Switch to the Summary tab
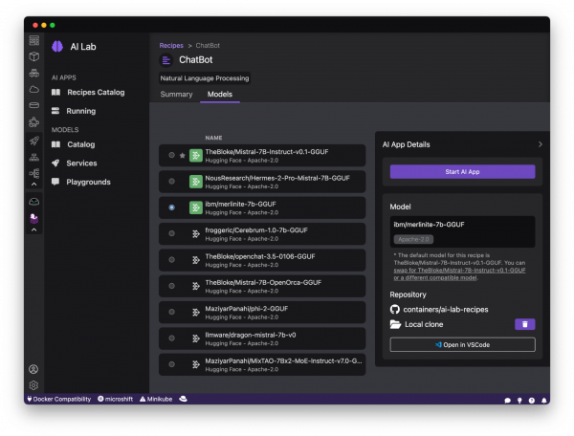Image resolution: width=574 pixels, height=436 pixels. click(176, 95)
